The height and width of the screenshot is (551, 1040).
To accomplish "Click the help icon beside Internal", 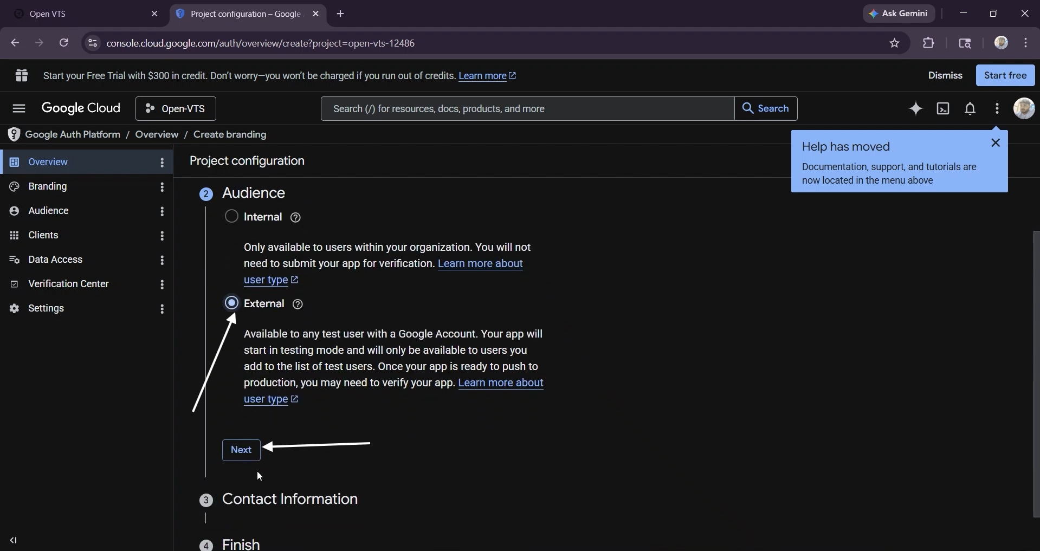I will point(295,217).
